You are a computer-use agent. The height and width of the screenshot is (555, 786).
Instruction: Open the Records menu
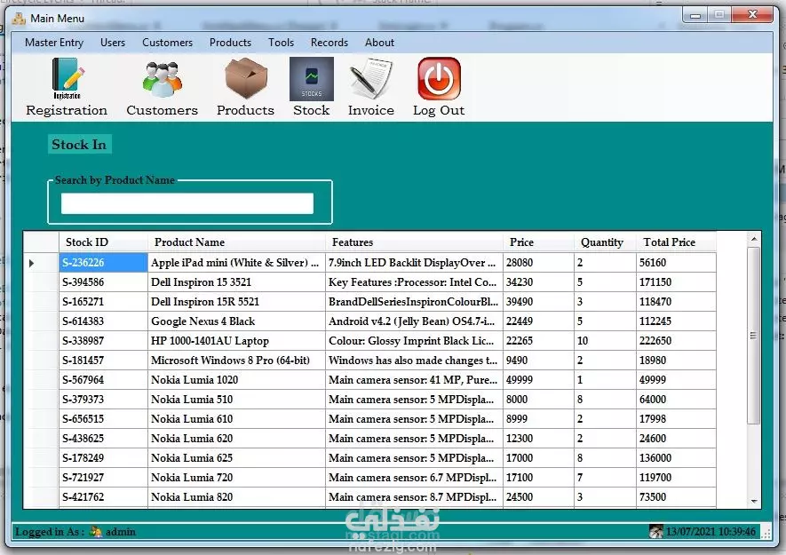(329, 43)
